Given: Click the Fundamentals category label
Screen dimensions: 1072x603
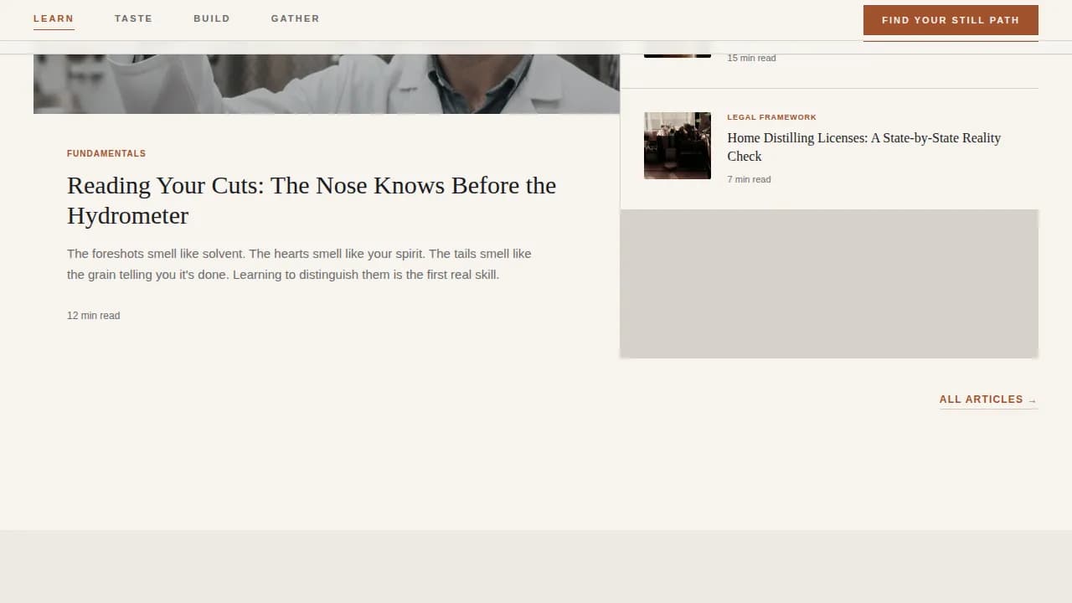Looking at the screenshot, I should click(106, 153).
